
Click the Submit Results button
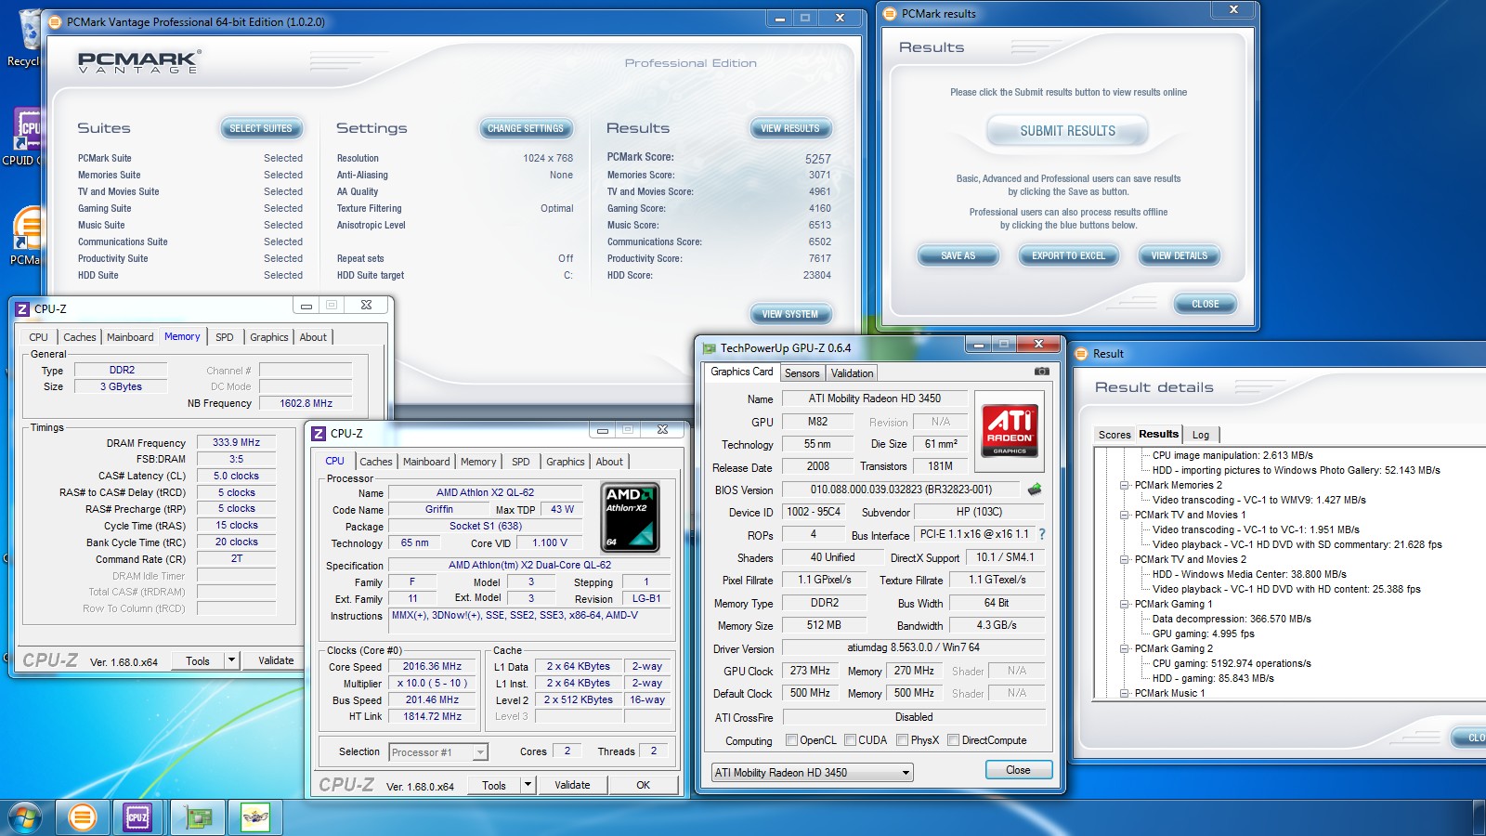point(1068,131)
